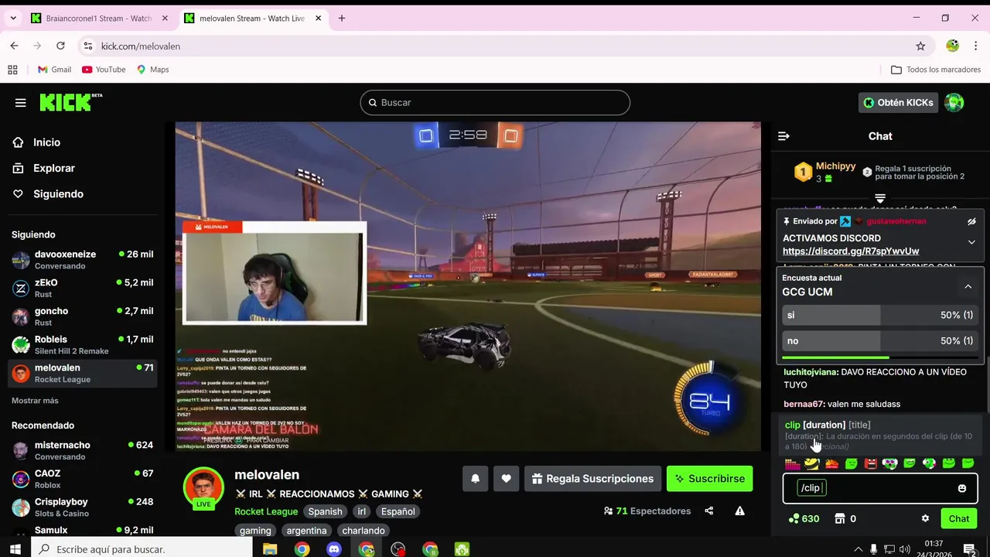
Task: Open a new browser tab
Action: coord(341,18)
